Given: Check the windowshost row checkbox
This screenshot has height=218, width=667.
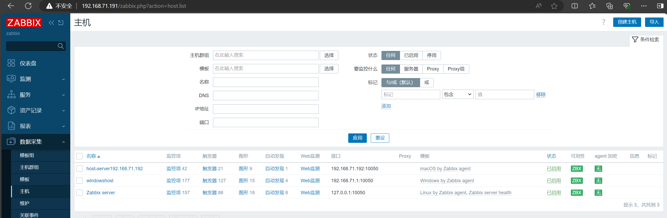Looking at the screenshot, I should coord(79,181).
